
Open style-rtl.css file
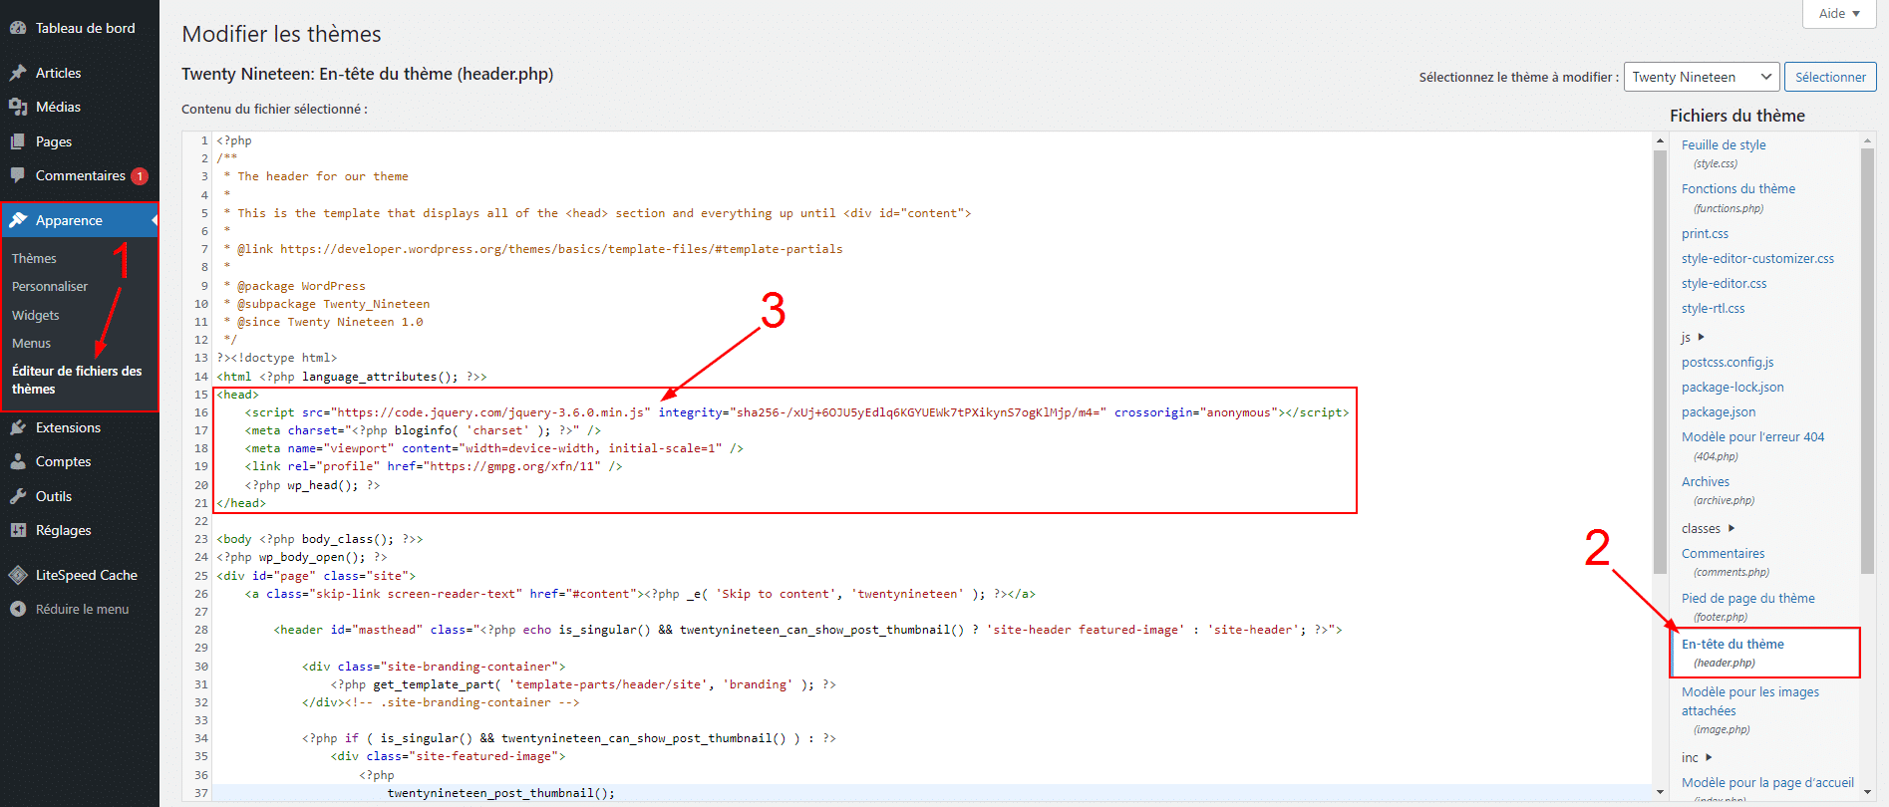[x=1713, y=308]
